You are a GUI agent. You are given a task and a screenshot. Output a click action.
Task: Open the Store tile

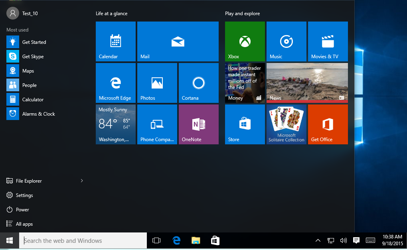[245, 124]
